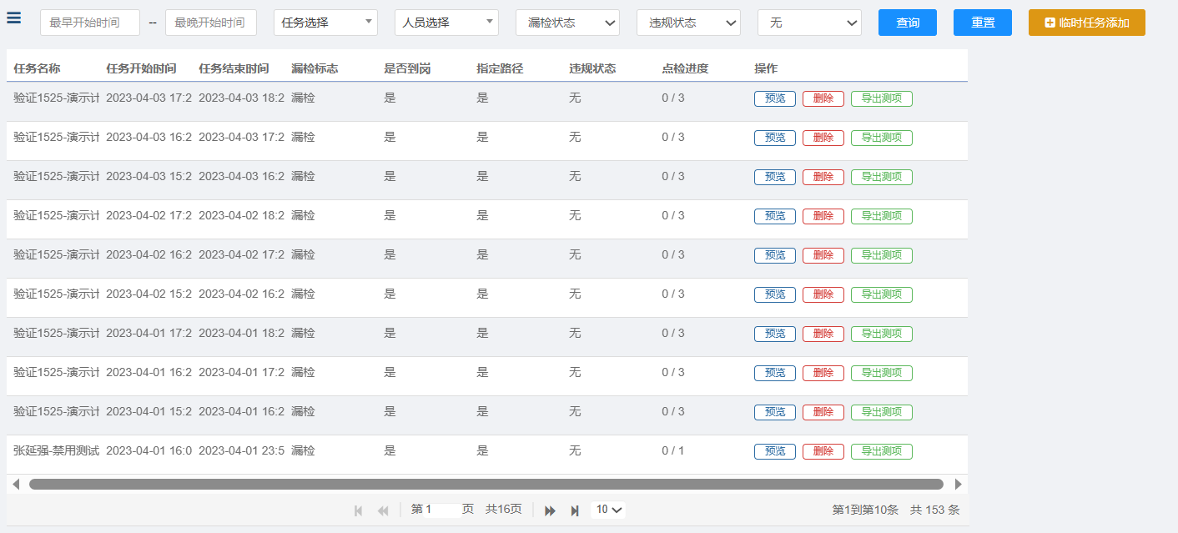1178x533 pixels.
Task: Change the page size dropdown showing 10
Action: 607,510
